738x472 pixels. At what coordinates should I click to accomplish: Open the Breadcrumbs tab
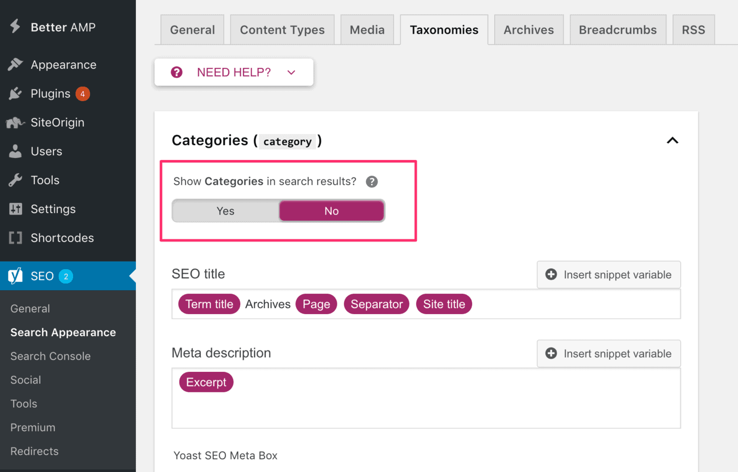[618, 30]
